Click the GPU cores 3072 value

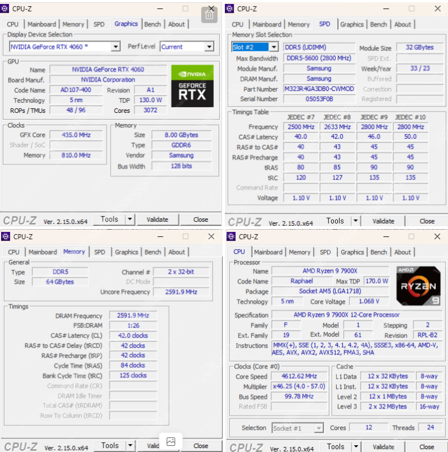click(151, 110)
